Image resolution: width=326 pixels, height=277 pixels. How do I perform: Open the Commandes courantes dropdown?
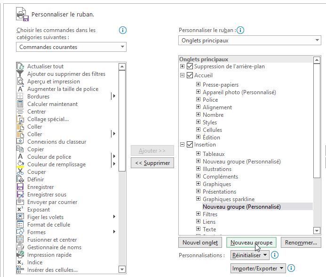[x=71, y=47]
